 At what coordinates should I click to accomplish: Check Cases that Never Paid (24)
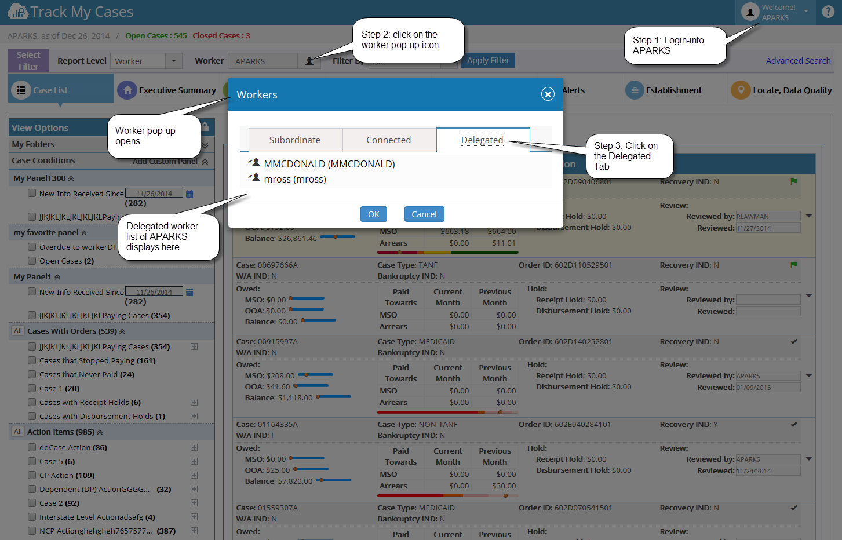32,374
